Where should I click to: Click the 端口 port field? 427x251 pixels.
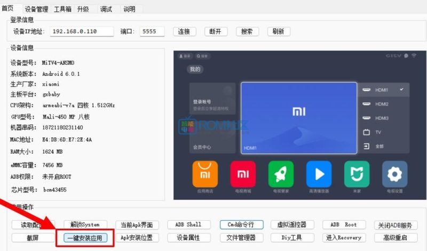pyautogui.click(x=152, y=31)
